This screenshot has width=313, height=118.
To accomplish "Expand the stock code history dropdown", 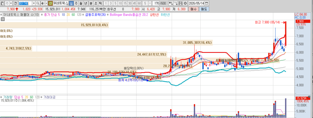I will pos(34,3).
